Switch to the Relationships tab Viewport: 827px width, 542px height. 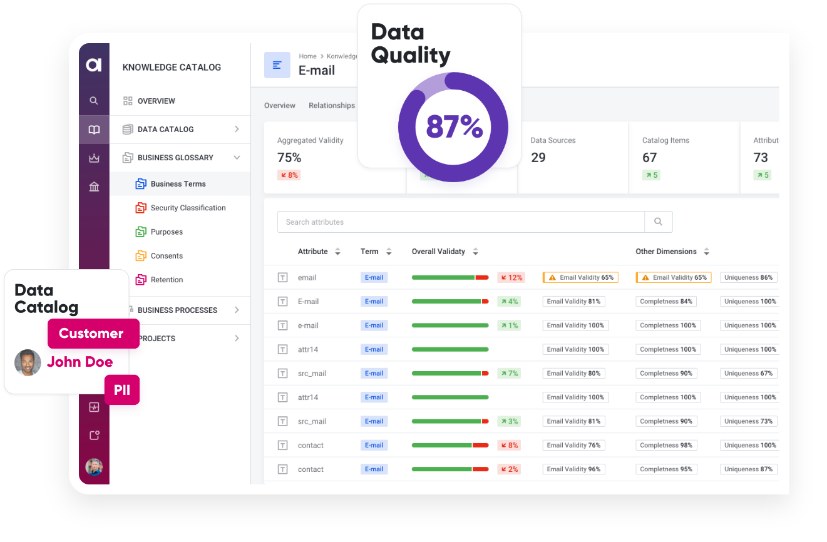(x=332, y=106)
